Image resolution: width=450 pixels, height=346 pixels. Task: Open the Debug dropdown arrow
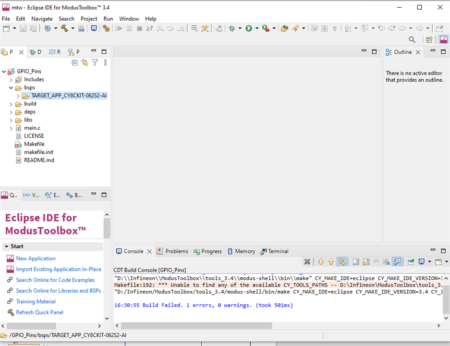[x=240, y=28]
